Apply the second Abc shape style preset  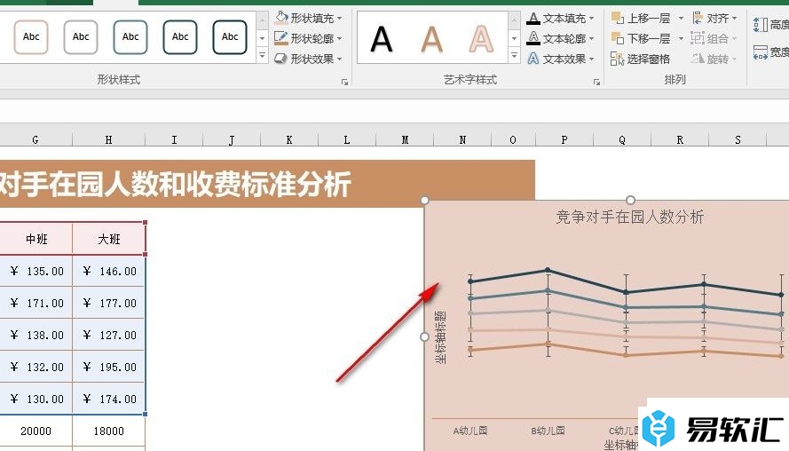tap(81, 36)
